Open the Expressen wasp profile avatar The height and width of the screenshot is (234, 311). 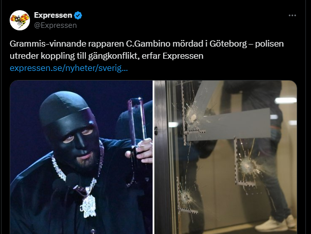20,20
